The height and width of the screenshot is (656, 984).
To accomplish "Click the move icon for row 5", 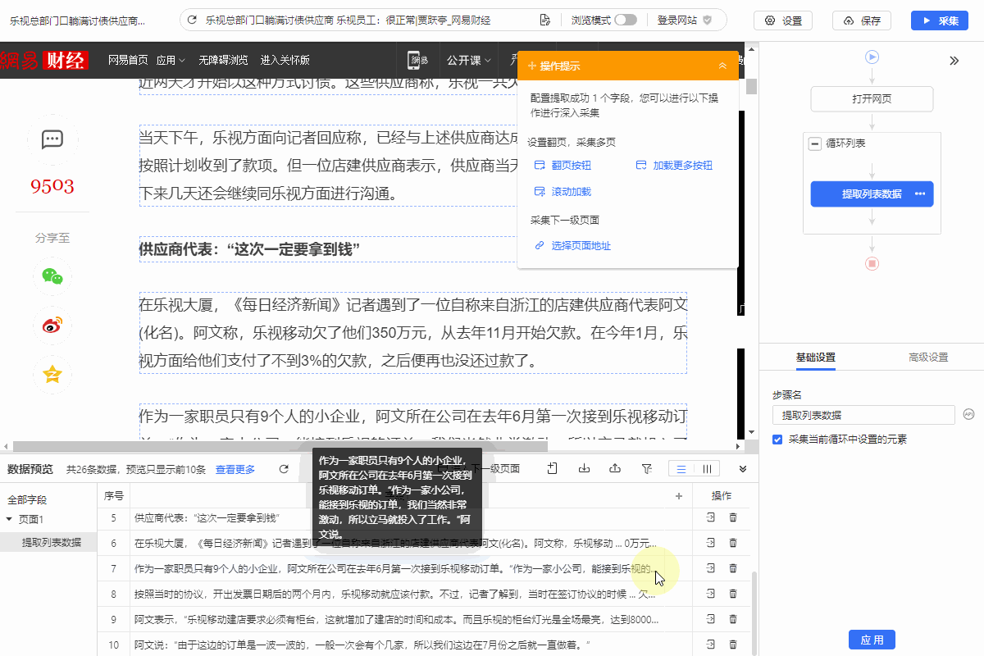I will 711,517.
